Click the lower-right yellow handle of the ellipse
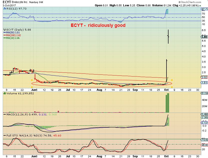 (172, 87)
